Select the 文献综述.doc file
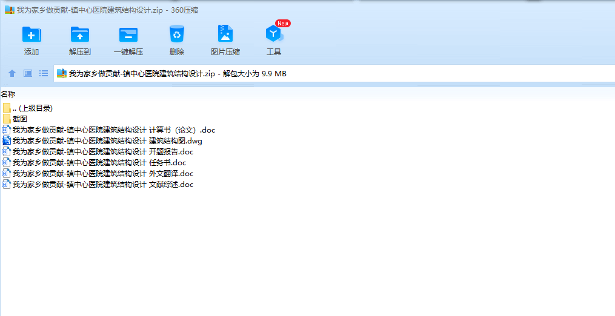Screen dimensions: 615x316 click(98, 184)
